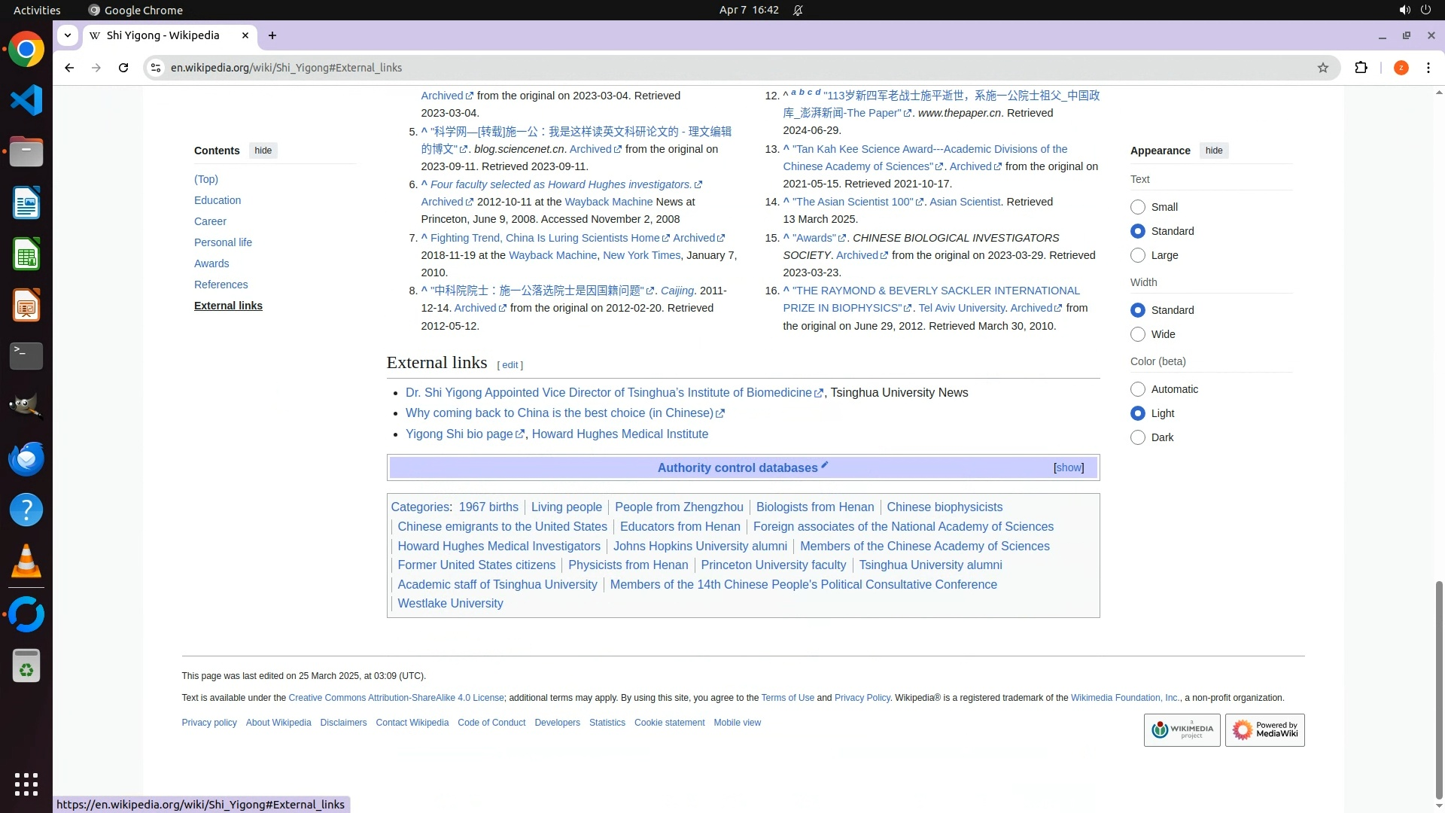Enable the Dark color mode

(1138, 437)
